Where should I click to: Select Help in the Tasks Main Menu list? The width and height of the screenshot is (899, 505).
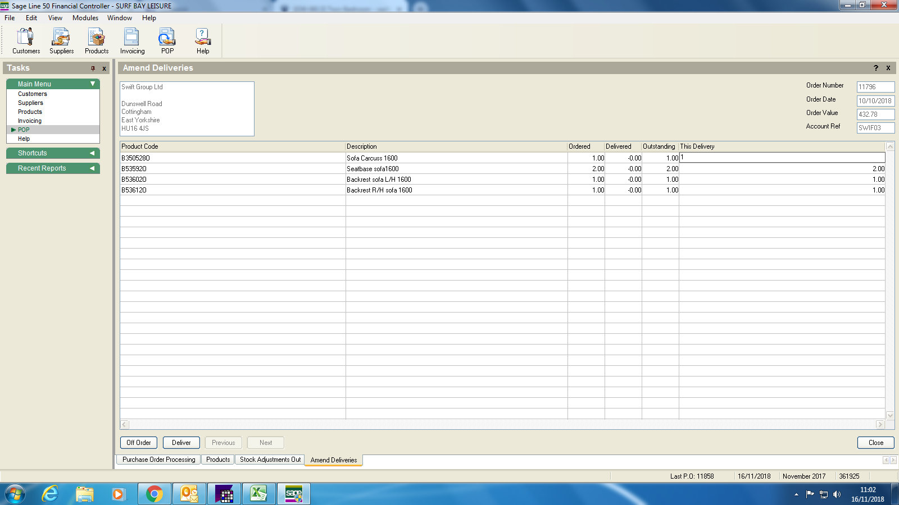(24, 139)
